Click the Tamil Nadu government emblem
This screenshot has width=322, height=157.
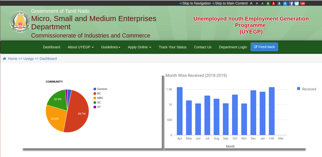point(20,22)
